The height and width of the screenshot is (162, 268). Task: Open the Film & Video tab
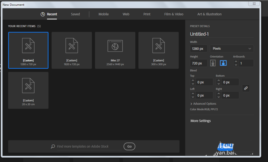(x=174, y=14)
